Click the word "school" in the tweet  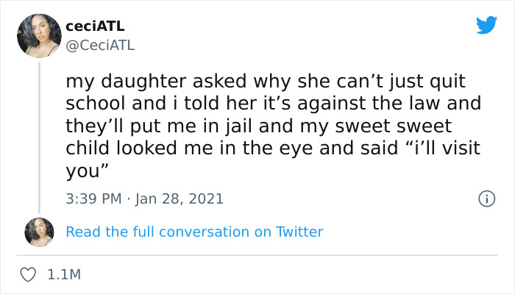[x=91, y=102]
